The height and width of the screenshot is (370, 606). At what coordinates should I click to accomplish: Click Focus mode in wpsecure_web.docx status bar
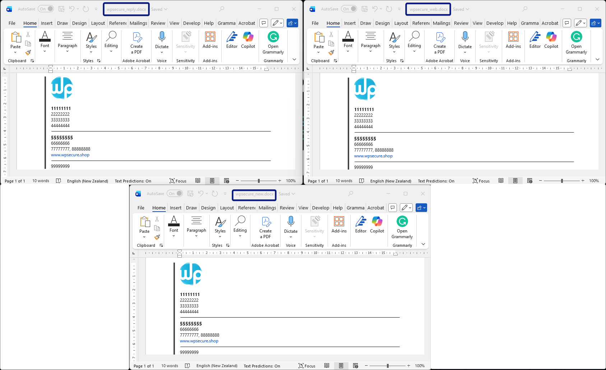[x=481, y=181]
